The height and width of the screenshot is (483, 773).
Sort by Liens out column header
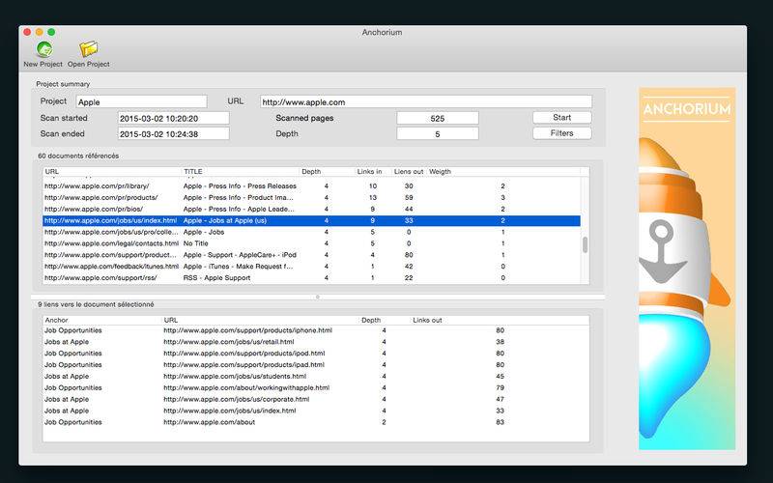coord(409,172)
